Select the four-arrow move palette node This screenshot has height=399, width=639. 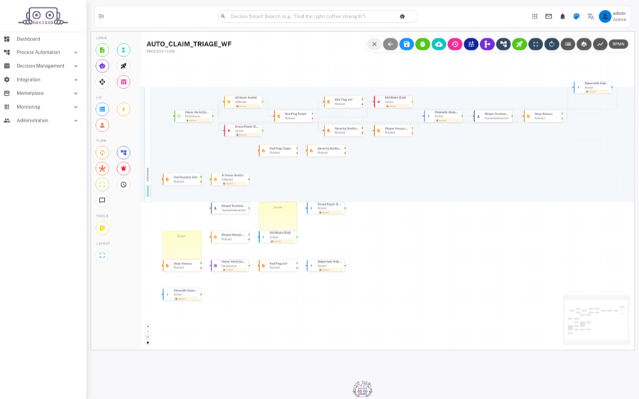click(x=102, y=82)
